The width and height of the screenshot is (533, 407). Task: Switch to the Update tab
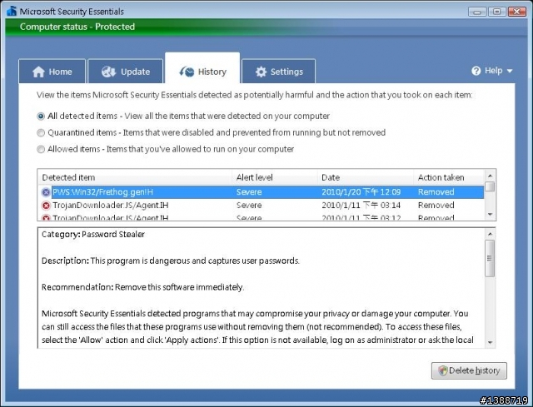(126, 72)
